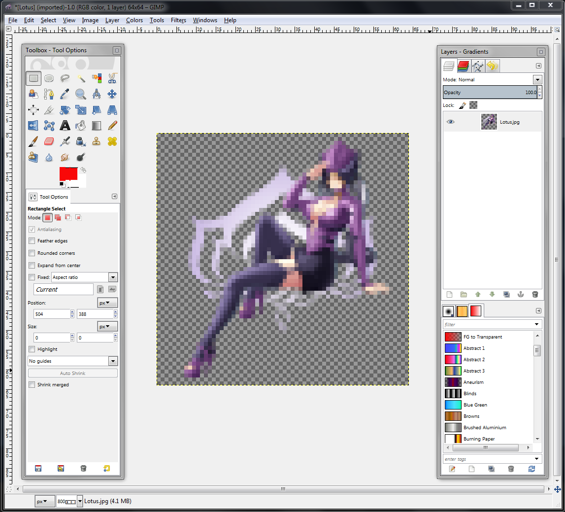The width and height of the screenshot is (565, 512).
Task: Select the Ellipse Select tool
Action: click(x=49, y=78)
